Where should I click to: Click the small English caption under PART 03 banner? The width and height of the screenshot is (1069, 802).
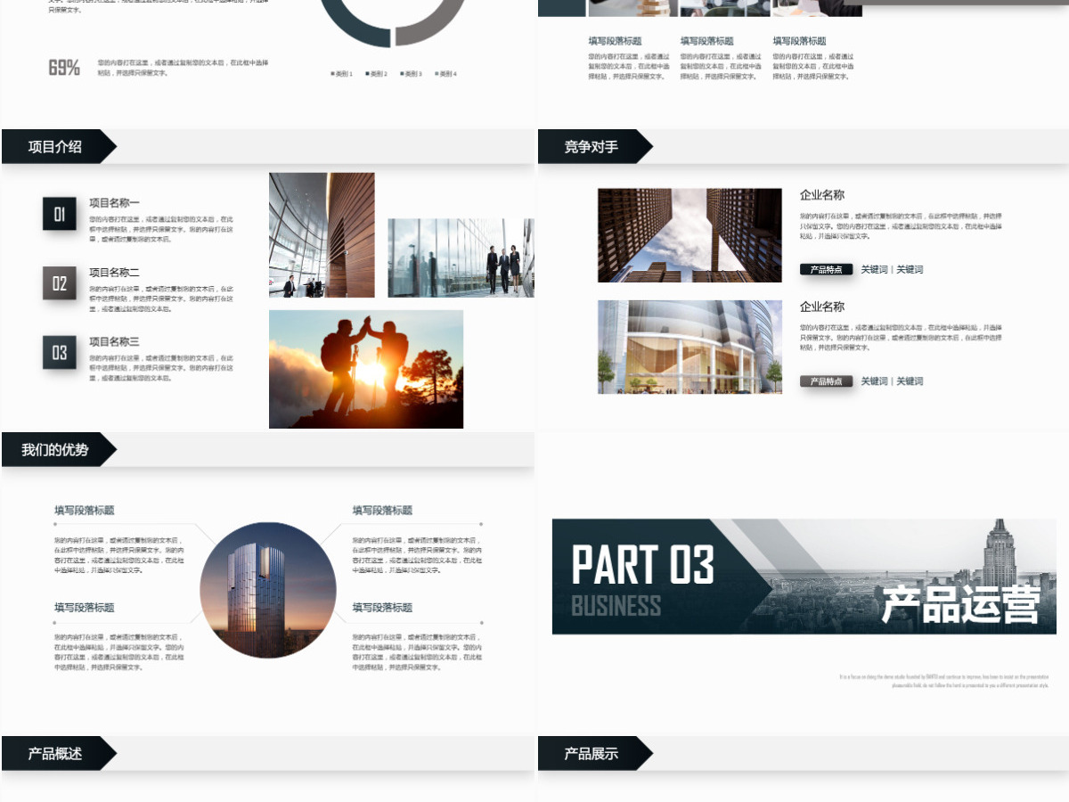click(943, 682)
